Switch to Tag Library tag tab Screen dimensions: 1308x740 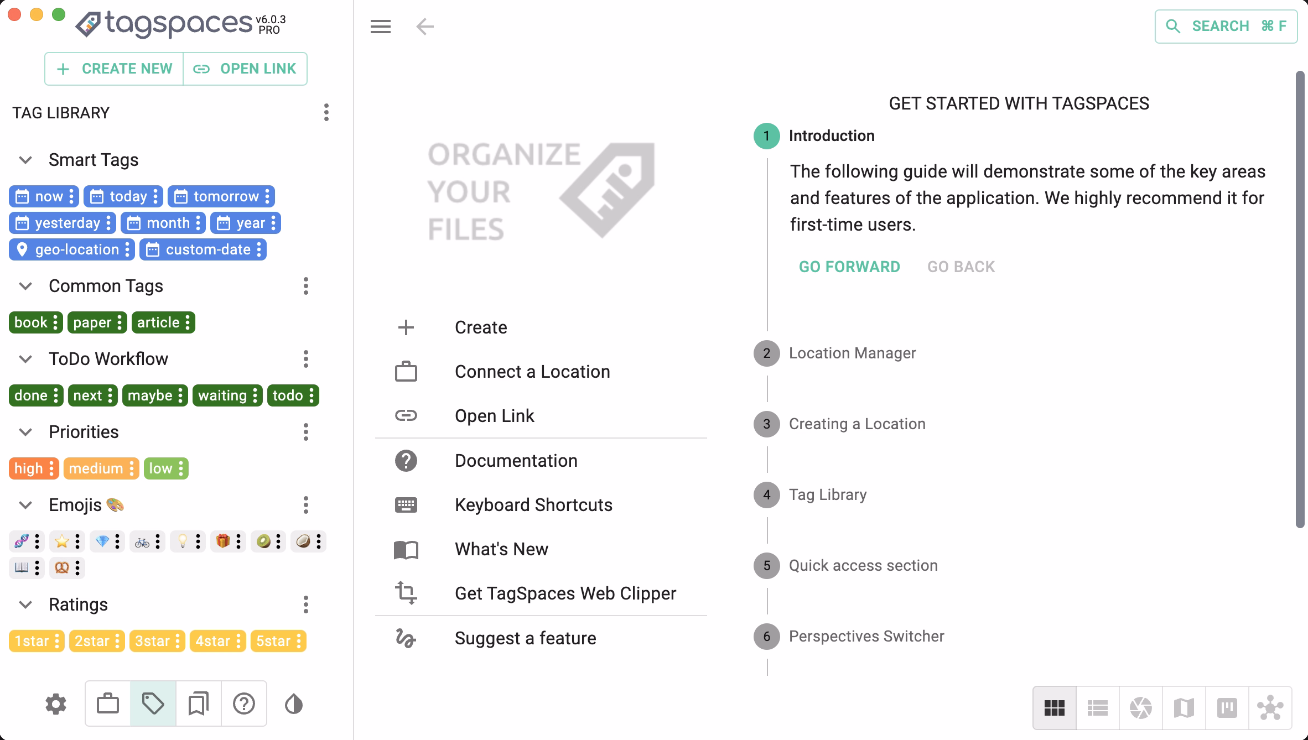pos(153,704)
